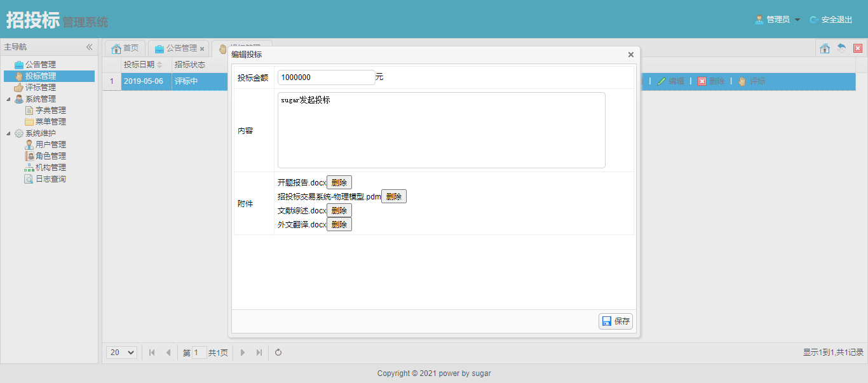Click the 编辑 action in the table row
This screenshot has width=868, height=383.
coord(671,81)
